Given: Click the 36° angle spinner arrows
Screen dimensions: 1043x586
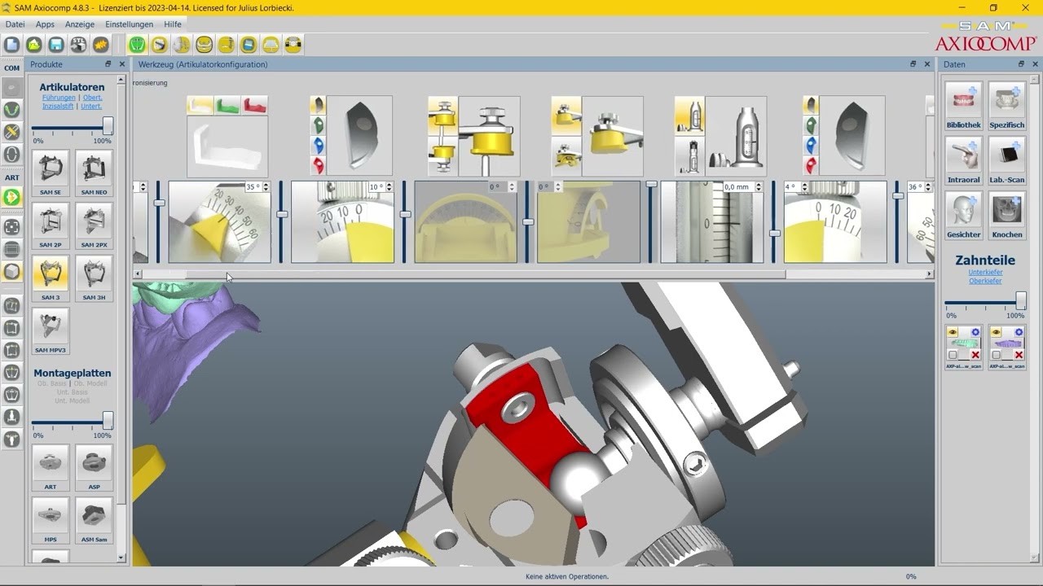Looking at the screenshot, I should pyautogui.click(x=927, y=187).
